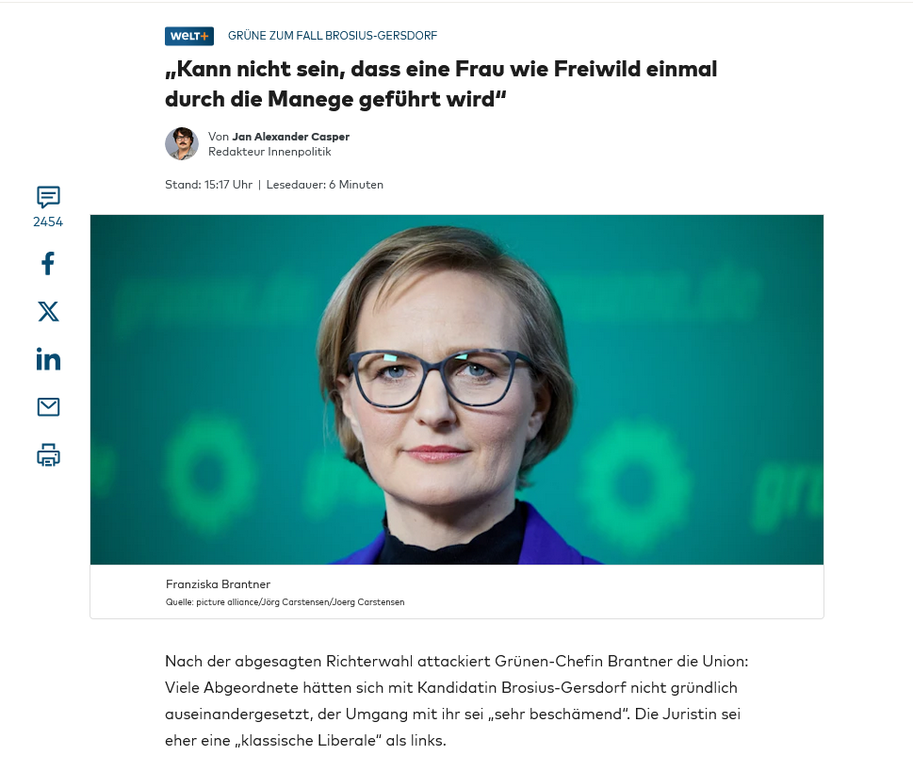This screenshot has width=913, height=772.
Task: Open topic 'Grüne zum Fall Brosius-Gersdorf'
Action: (x=333, y=36)
